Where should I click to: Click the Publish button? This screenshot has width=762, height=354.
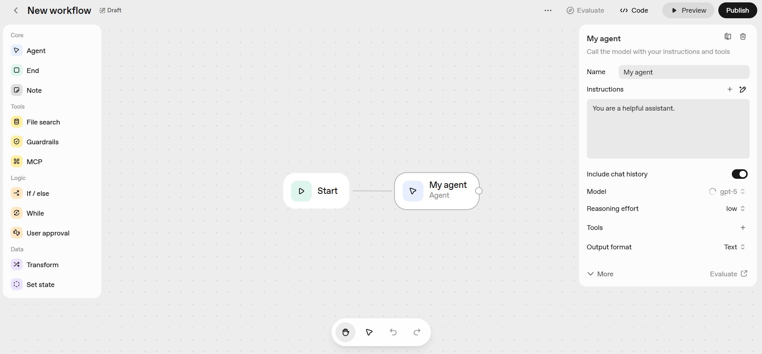point(737,10)
